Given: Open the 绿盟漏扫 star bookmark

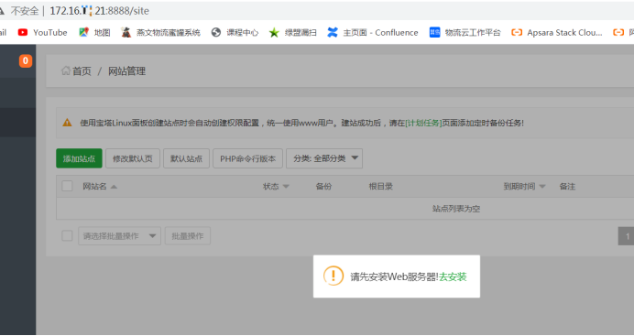Looking at the screenshot, I should (x=293, y=33).
